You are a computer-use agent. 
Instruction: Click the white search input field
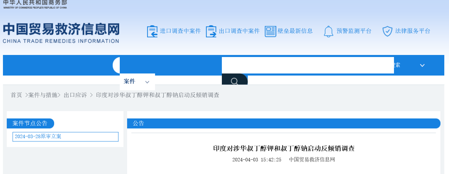308,65
